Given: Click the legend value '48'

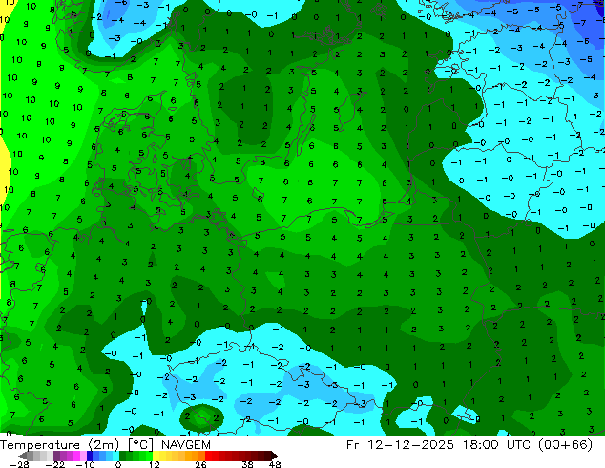Looking at the screenshot, I should [275, 464].
